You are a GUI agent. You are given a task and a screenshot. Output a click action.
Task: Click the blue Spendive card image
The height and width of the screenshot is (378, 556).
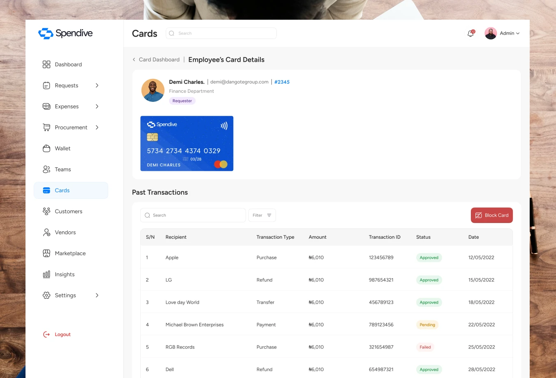click(187, 143)
